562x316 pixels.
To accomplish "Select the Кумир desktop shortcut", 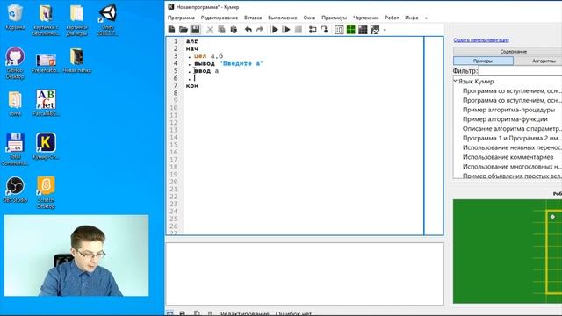I will point(46,147).
